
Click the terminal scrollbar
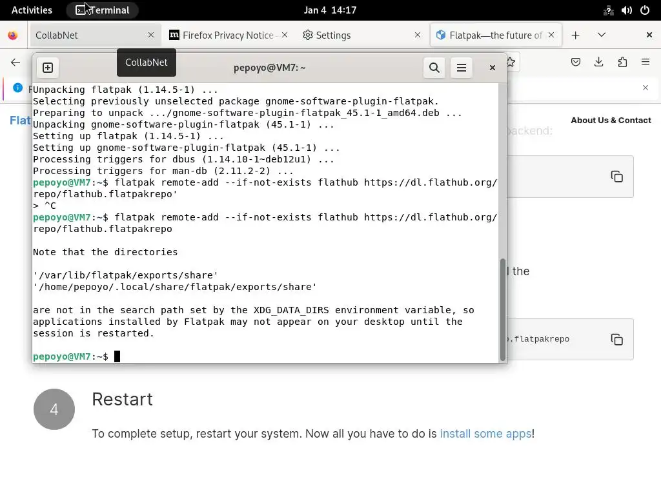tap(502, 309)
